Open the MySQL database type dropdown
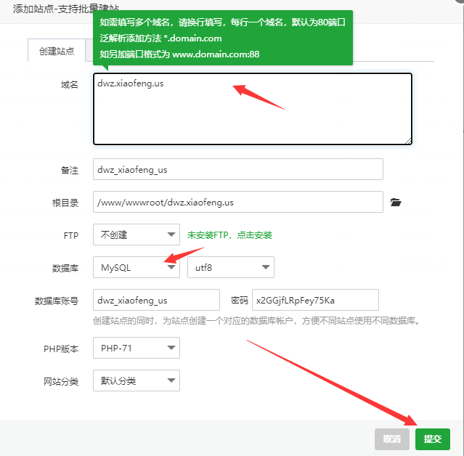 (x=137, y=267)
